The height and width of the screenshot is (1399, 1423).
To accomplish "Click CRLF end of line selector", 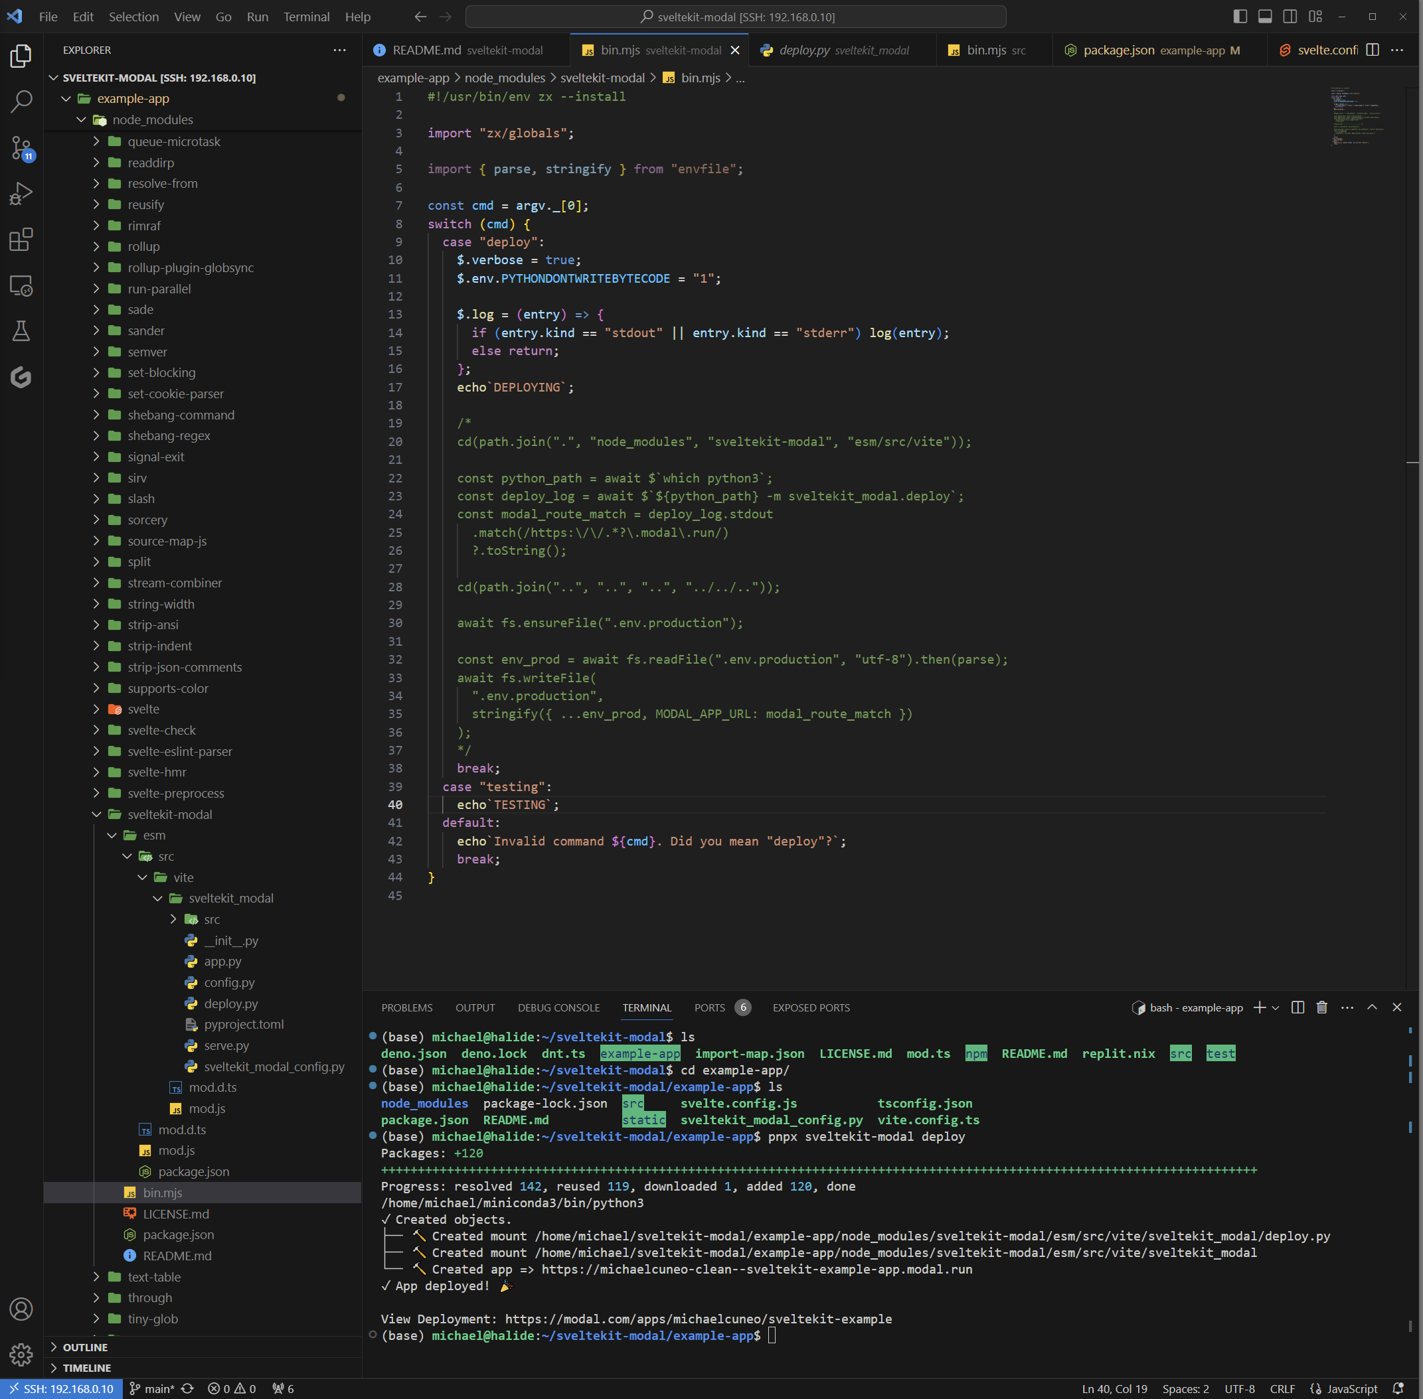I will (1282, 1388).
